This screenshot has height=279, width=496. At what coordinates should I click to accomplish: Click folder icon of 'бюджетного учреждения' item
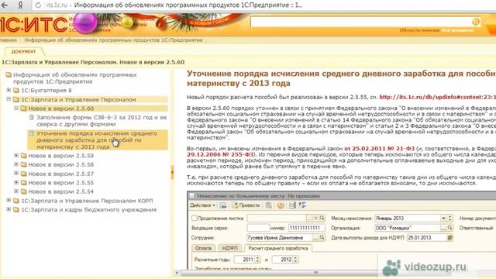pos(16,210)
